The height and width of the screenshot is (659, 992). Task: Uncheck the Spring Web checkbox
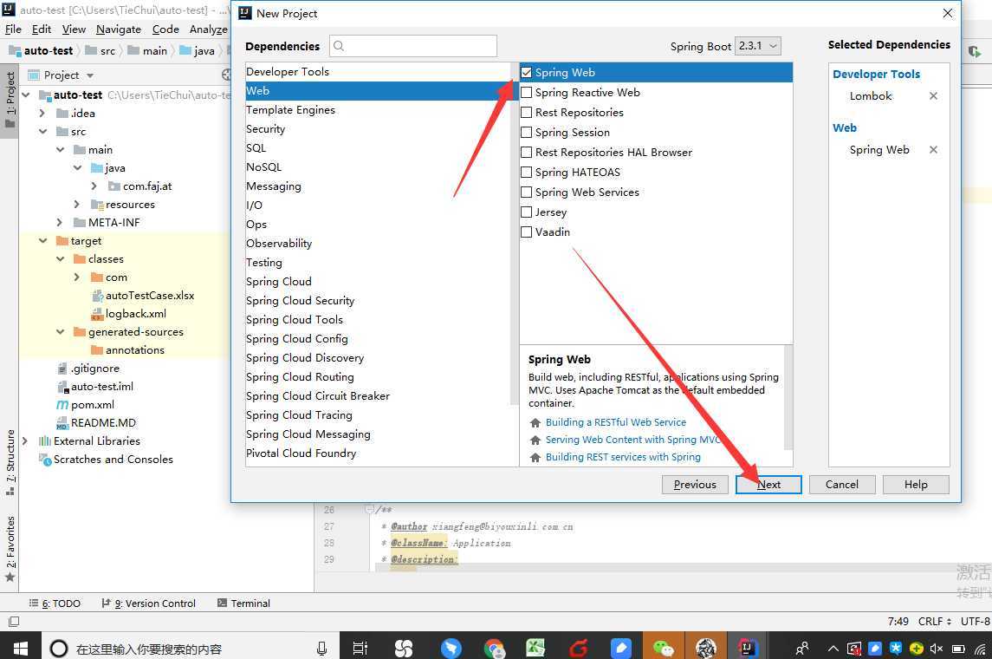pyautogui.click(x=526, y=72)
